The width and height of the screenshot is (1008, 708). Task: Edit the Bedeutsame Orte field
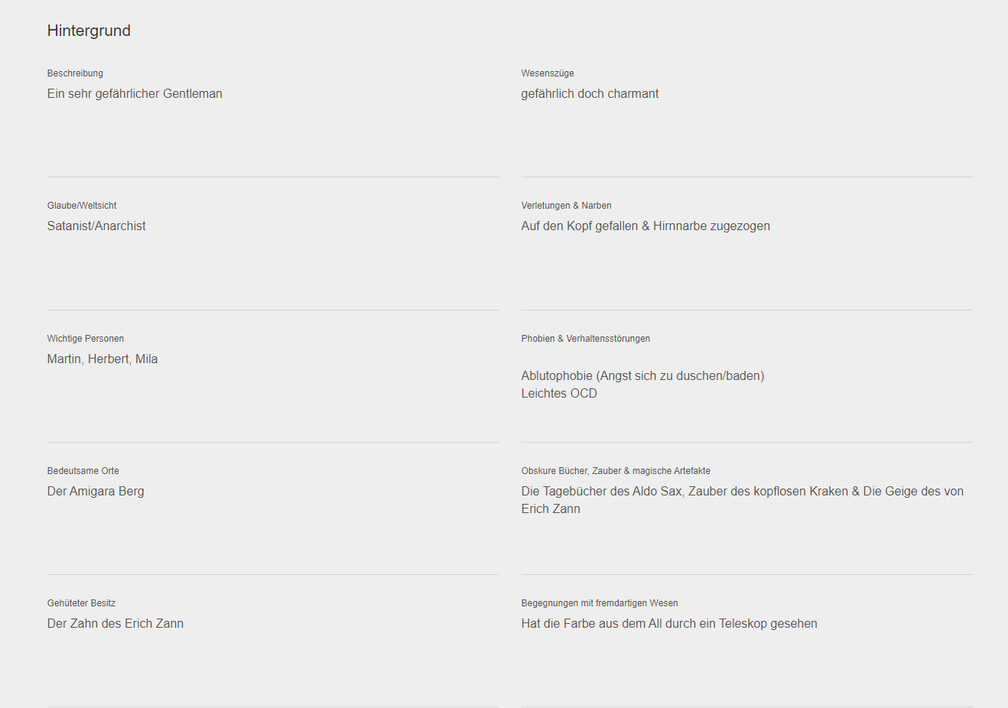(x=272, y=528)
